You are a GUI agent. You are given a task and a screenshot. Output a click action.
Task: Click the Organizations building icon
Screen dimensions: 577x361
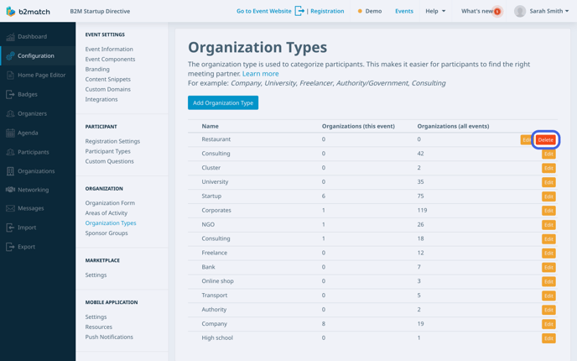tap(10, 171)
